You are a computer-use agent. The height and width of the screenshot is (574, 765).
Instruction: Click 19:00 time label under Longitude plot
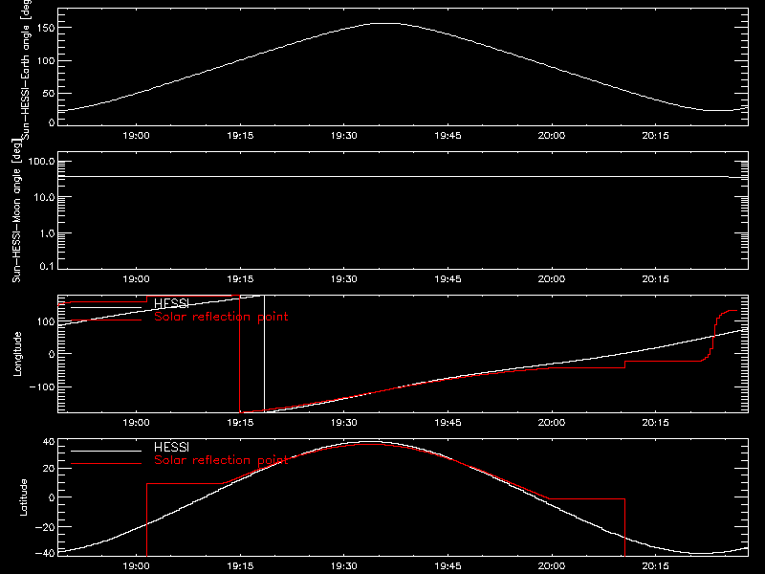pyautogui.click(x=136, y=423)
